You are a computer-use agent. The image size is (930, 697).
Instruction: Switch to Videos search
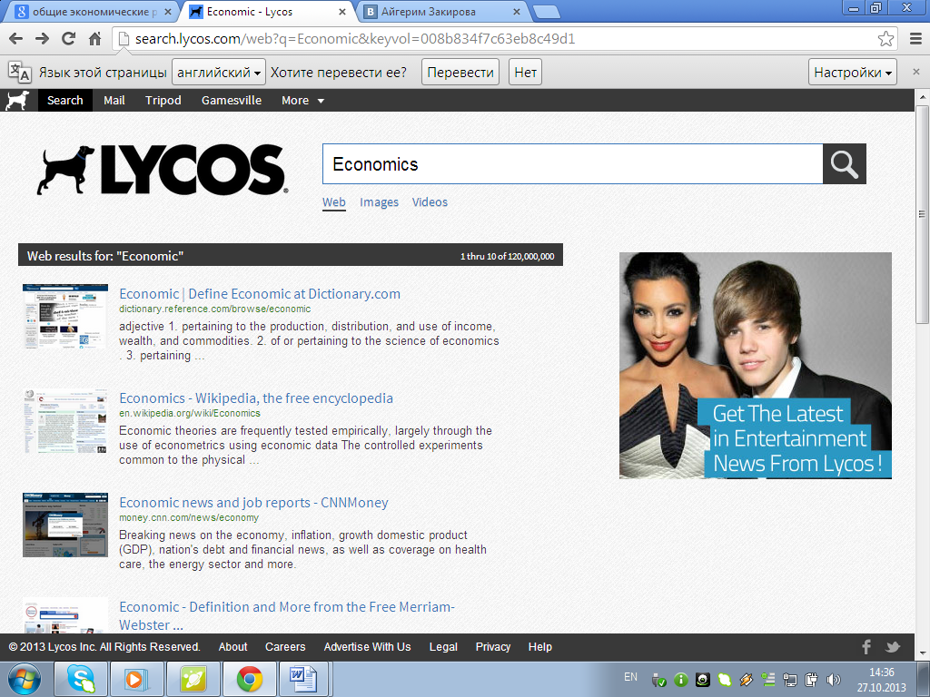(x=430, y=202)
